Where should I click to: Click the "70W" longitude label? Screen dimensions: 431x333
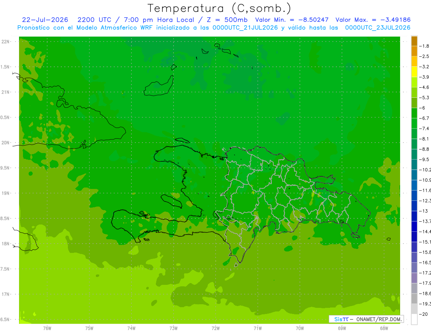[300, 328]
